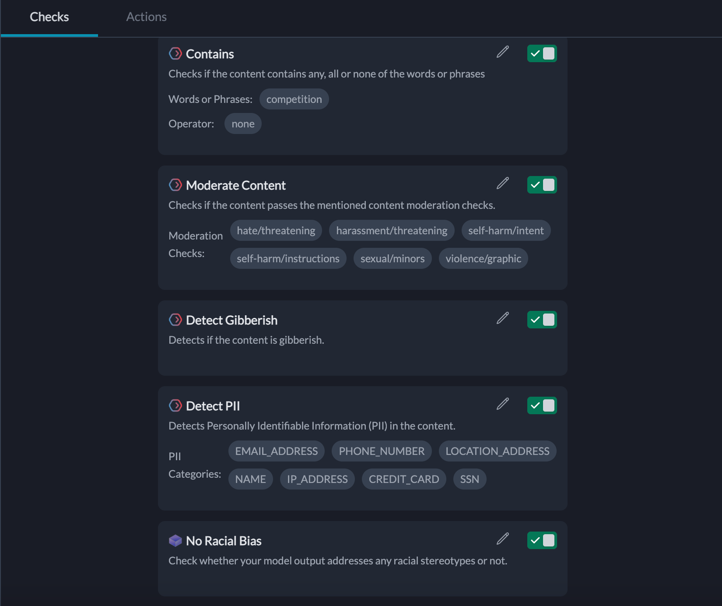Edit the Contains check settings
This screenshot has height=606, width=722.
coord(502,53)
